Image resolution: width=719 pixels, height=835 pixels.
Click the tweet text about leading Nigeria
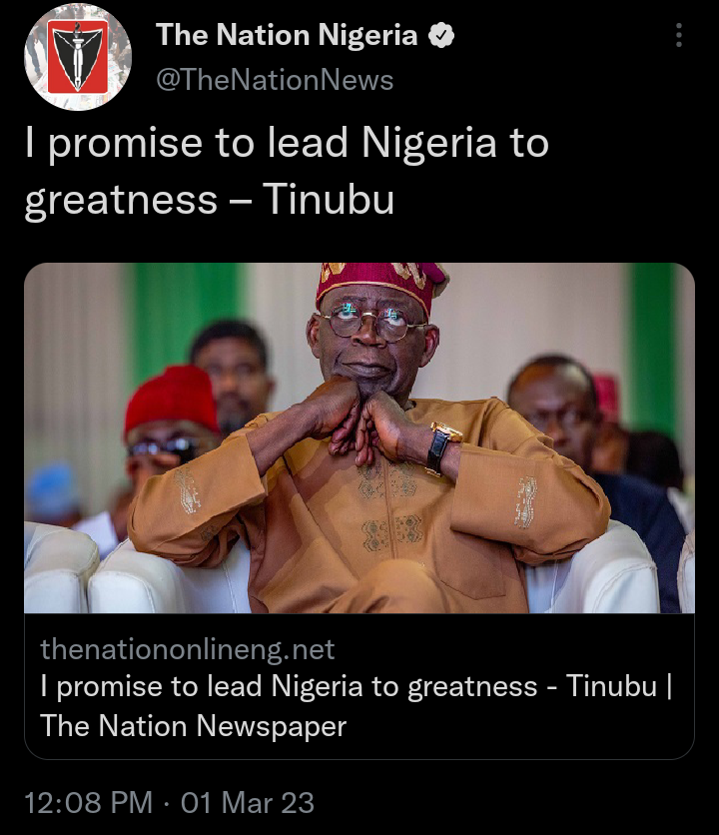[x=287, y=172]
